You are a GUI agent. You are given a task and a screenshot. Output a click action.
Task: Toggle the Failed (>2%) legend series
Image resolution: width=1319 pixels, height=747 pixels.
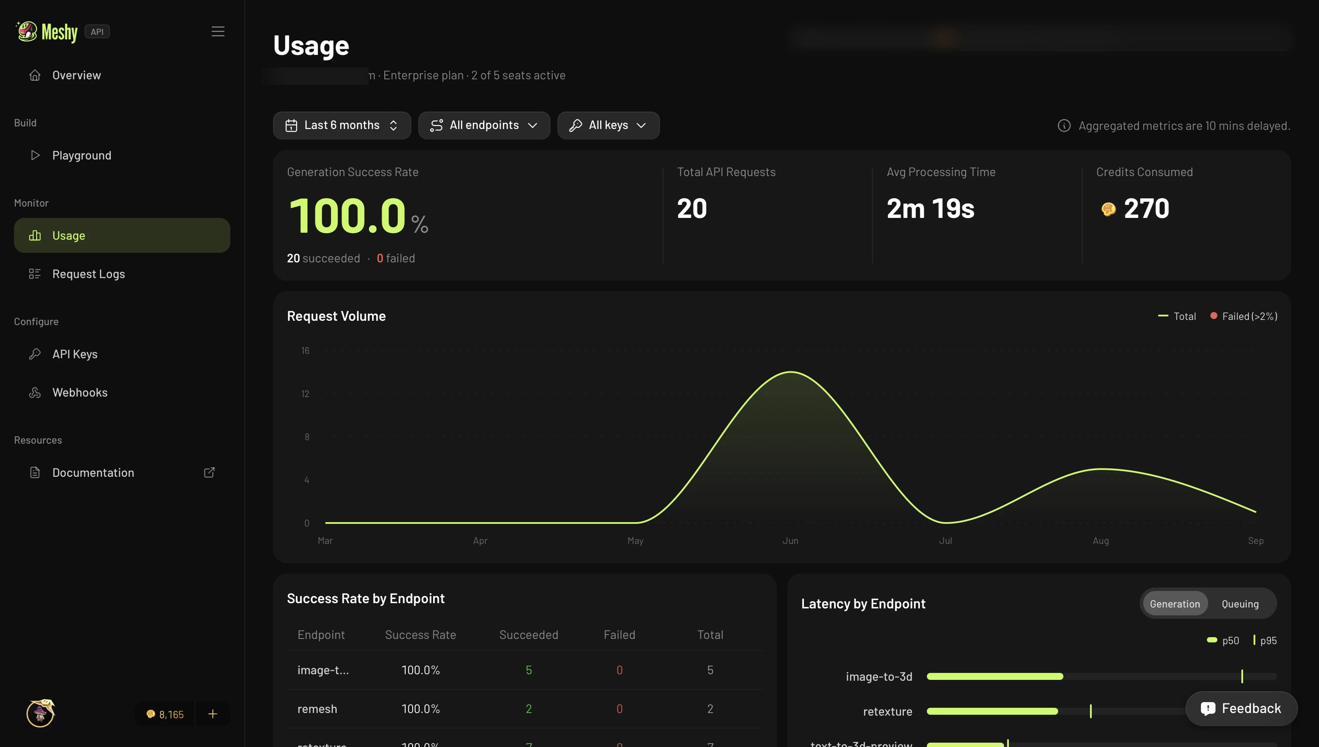click(x=1244, y=316)
